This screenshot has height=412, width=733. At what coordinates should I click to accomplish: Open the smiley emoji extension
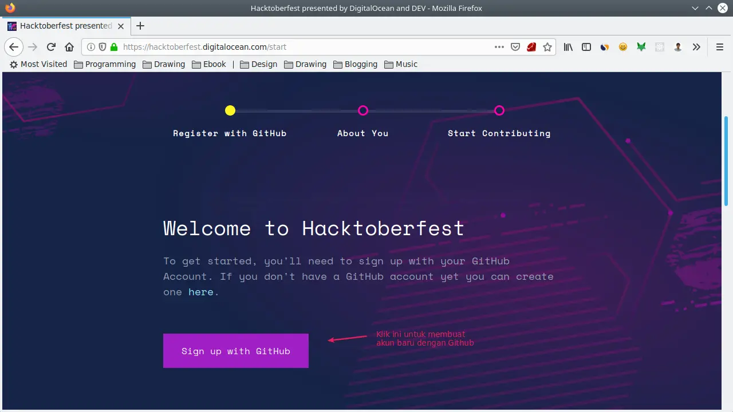pyautogui.click(x=623, y=47)
